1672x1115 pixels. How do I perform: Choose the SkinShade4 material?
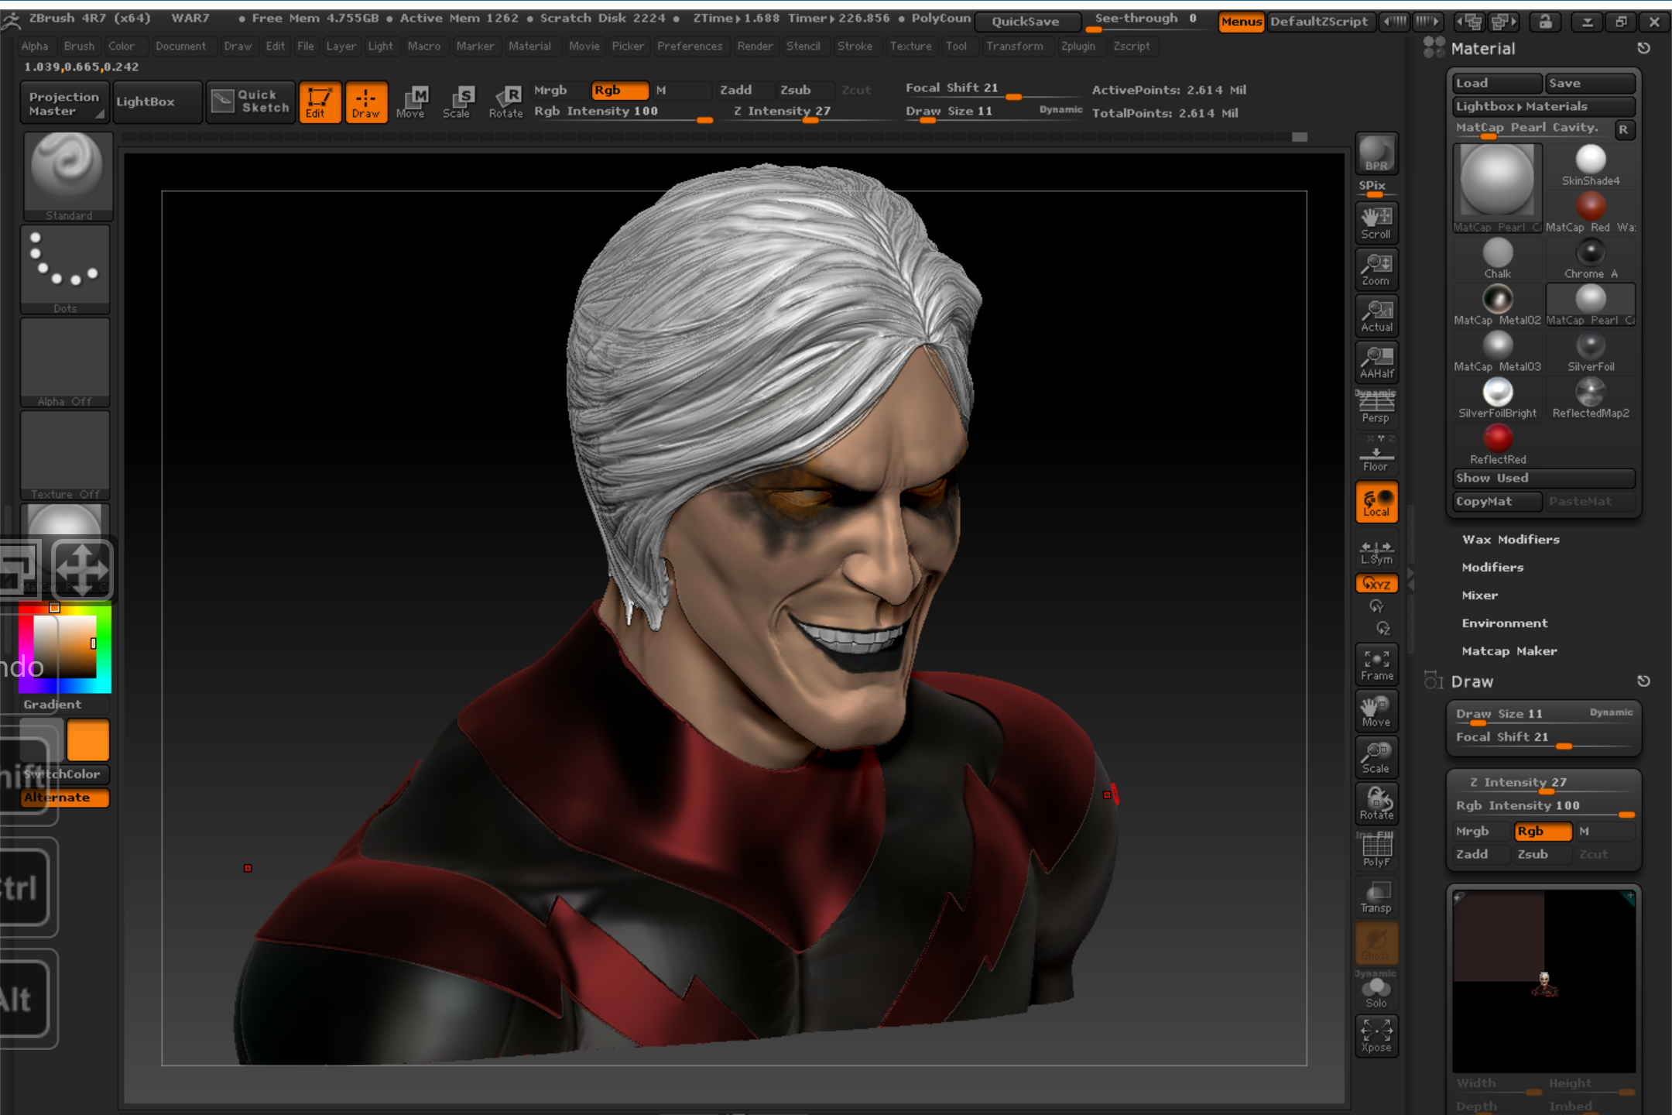[x=1590, y=166]
